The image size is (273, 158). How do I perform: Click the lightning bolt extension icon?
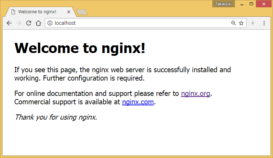(253, 23)
